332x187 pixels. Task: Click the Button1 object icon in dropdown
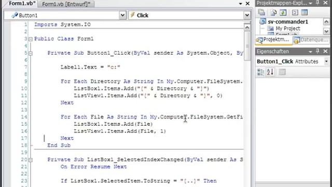(x=15, y=15)
